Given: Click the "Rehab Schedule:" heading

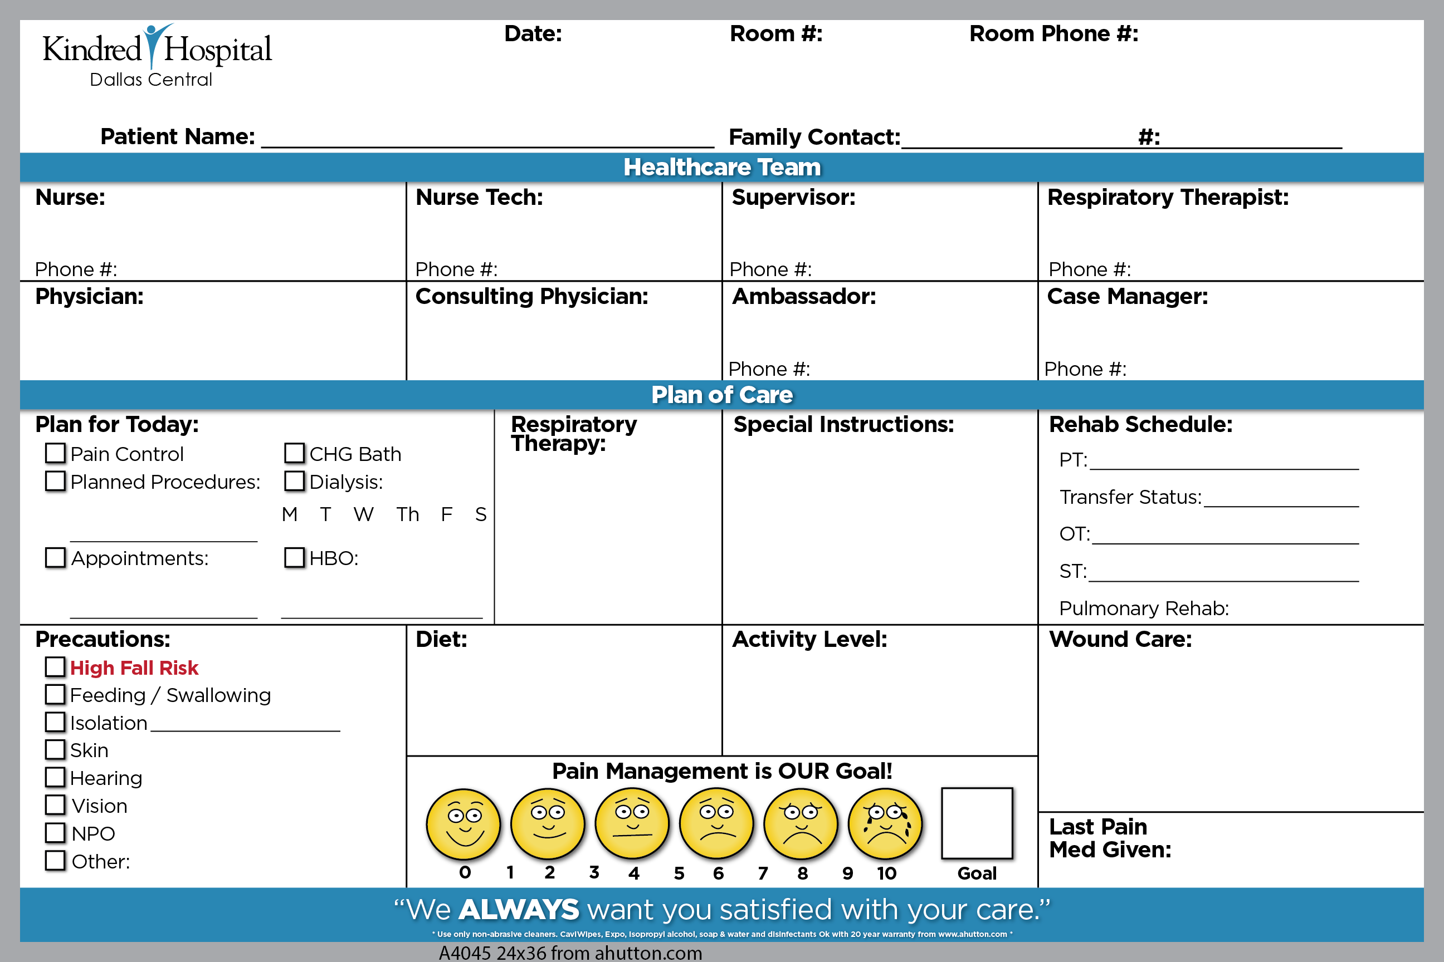Looking at the screenshot, I should point(1141,425).
